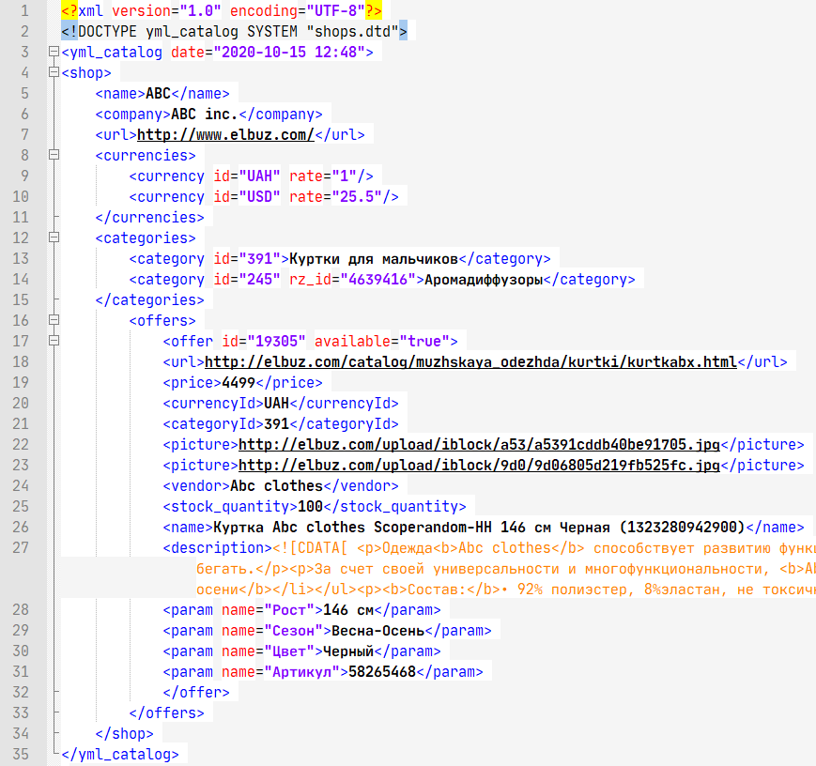Viewport: 816px width, 766px height.
Task: Click the Артикул param value 58265468
Action: click(381, 672)
